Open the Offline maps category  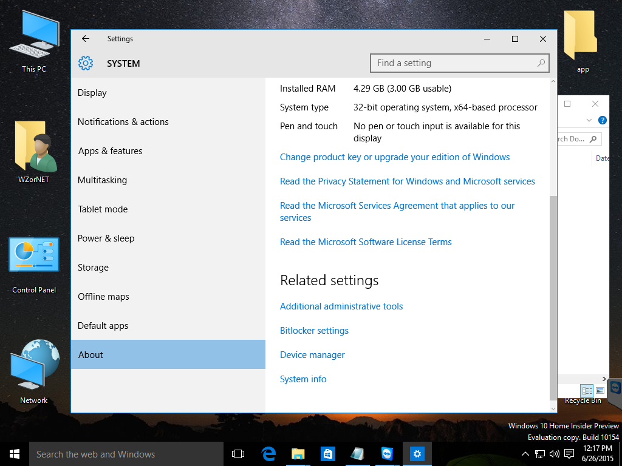pos(168,296)
